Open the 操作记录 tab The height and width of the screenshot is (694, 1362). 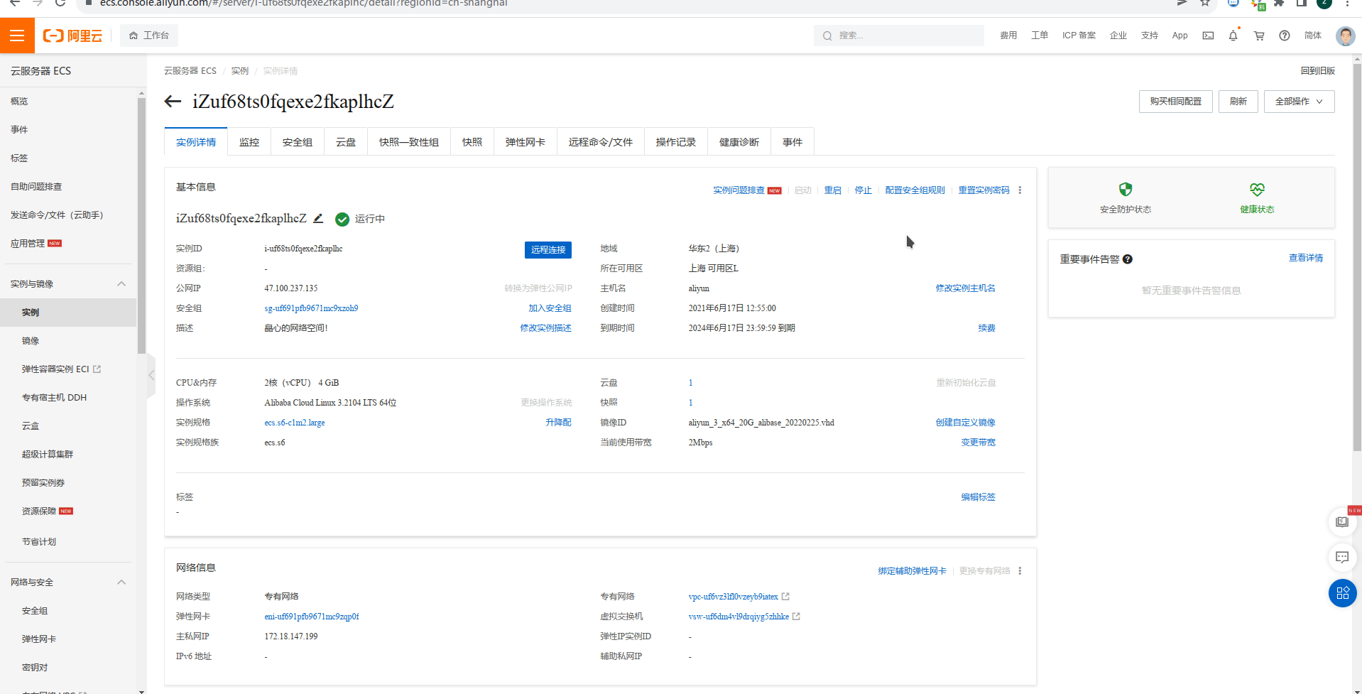676,142
